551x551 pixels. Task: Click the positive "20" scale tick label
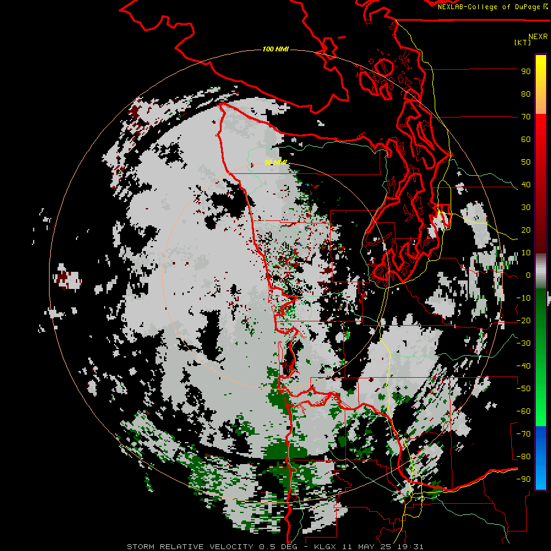point(526,230)
